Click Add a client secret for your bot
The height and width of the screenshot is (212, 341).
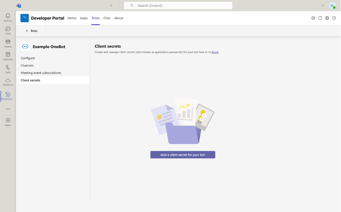[x=183, y=155]
